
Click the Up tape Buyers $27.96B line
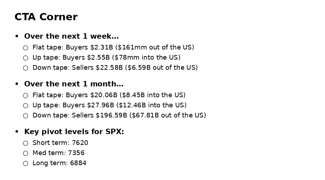pyautogui.click(x=109, y=105)
